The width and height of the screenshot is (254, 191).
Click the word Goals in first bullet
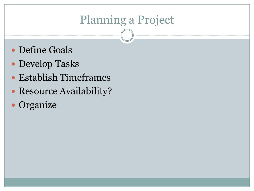[60, 50]
